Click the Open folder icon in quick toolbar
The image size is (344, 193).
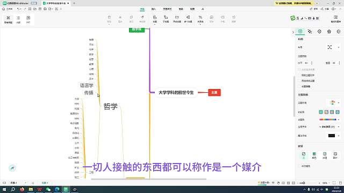click(35, 9)
